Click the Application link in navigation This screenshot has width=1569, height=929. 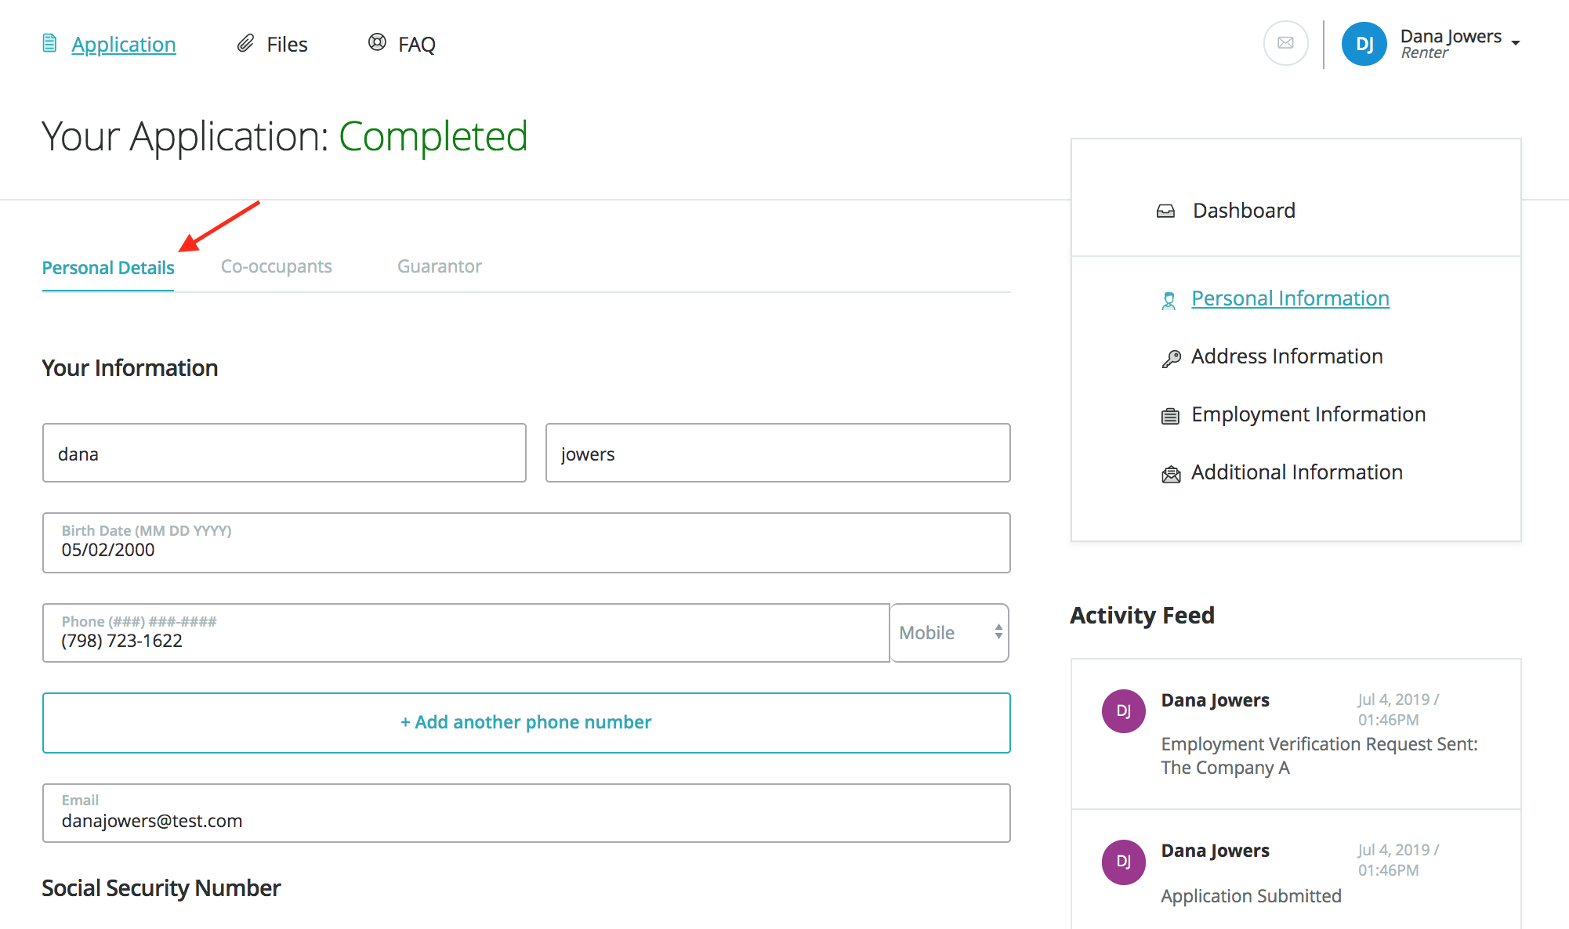click(124, 45)
